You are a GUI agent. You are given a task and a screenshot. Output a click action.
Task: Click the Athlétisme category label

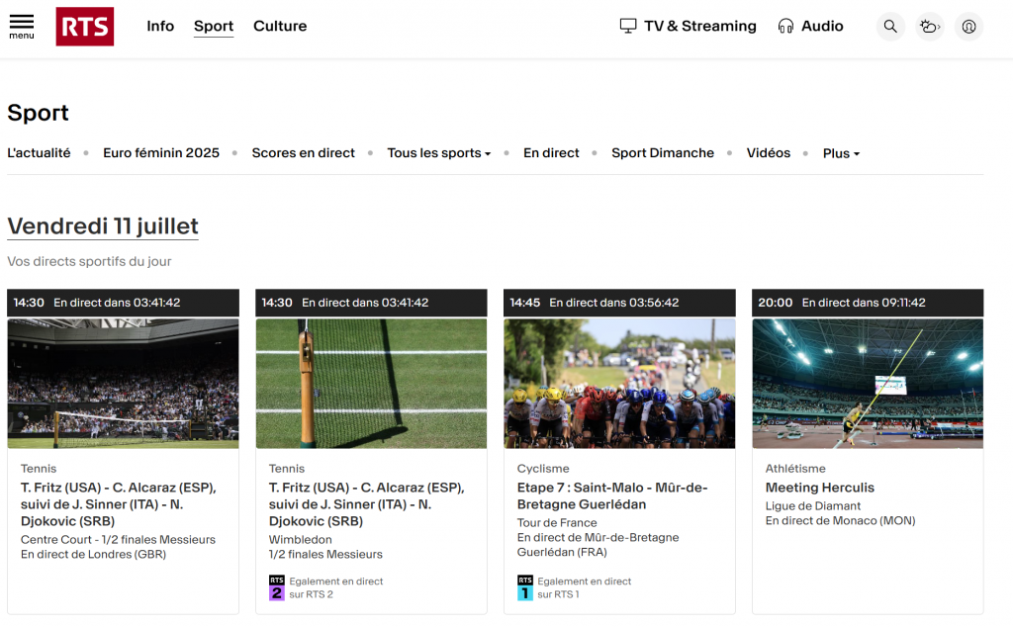click(795, 469)
